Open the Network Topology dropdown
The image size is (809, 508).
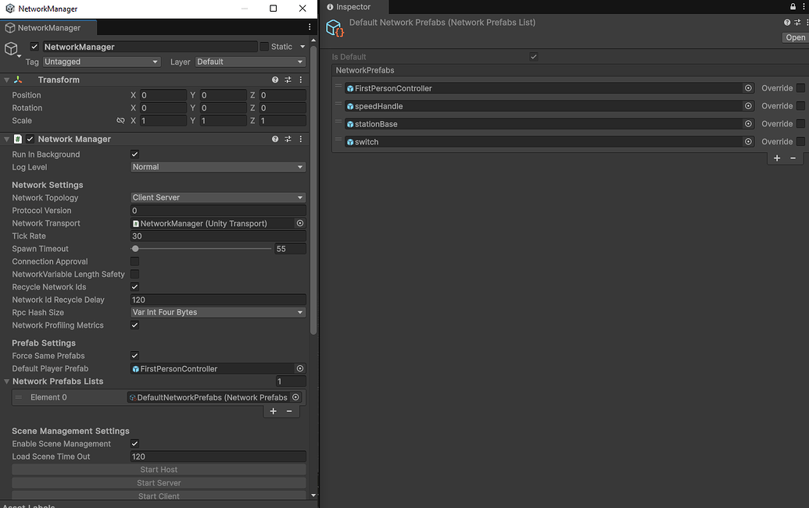(x=217, y=197)
